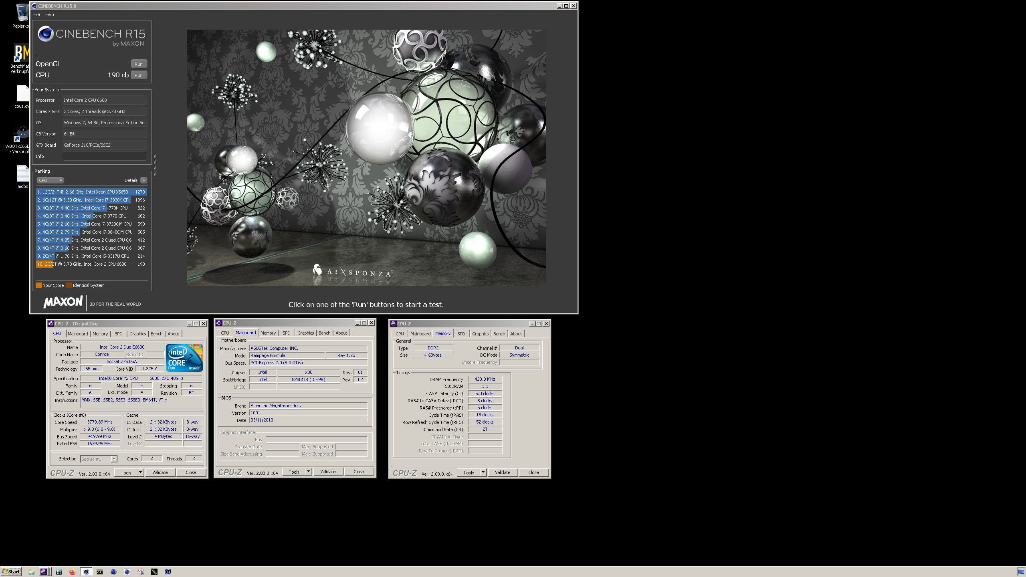Click Validate in left CPU-Z window
The height and width of the screenshot is (577, 1026).
[160, 473]
